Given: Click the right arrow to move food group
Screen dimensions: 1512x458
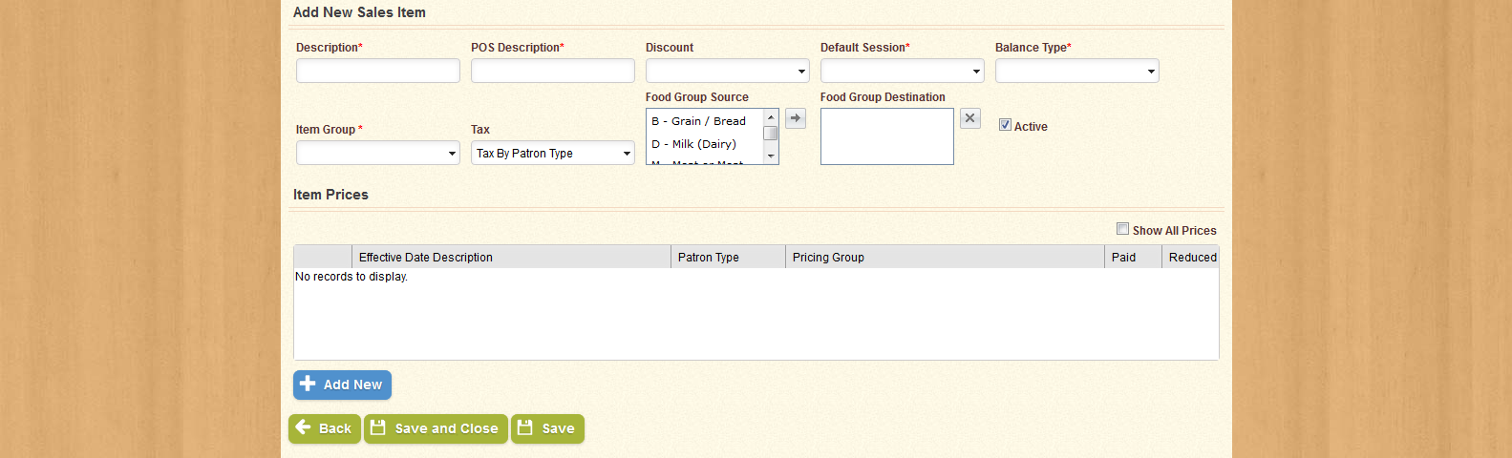Looking at the screenshot, I should [796, 118].
